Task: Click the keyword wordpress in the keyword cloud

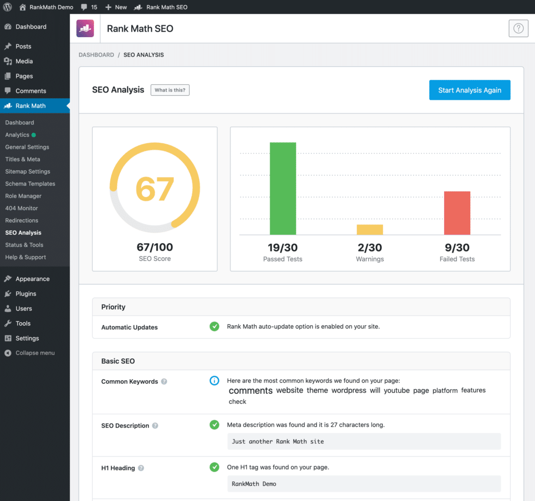Action: tap(349, 390)
